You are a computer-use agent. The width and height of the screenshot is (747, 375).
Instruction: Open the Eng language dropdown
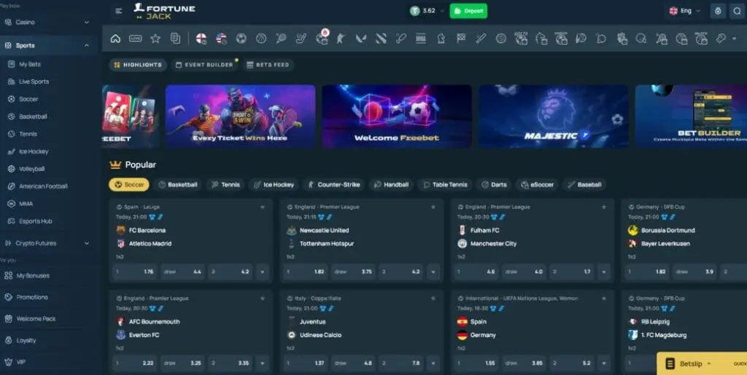[x=684, y=11]
